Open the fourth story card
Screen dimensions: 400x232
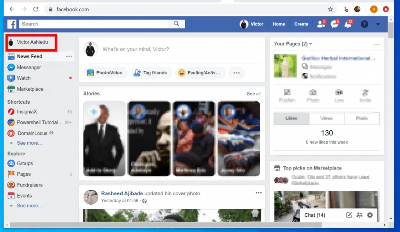pos(239,138)
